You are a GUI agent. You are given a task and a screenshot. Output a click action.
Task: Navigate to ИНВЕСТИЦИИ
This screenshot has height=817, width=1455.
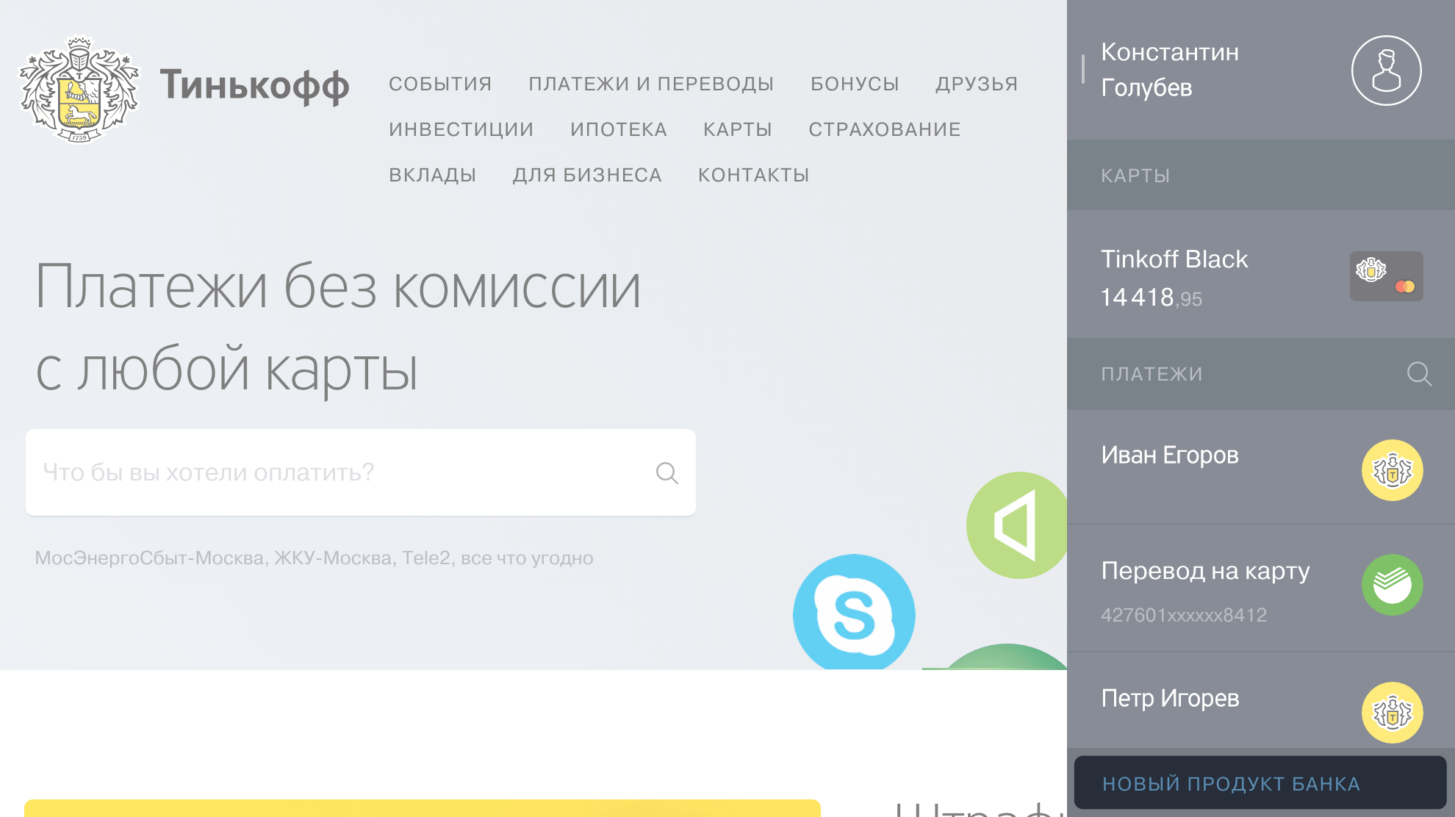tap(461, 129)
